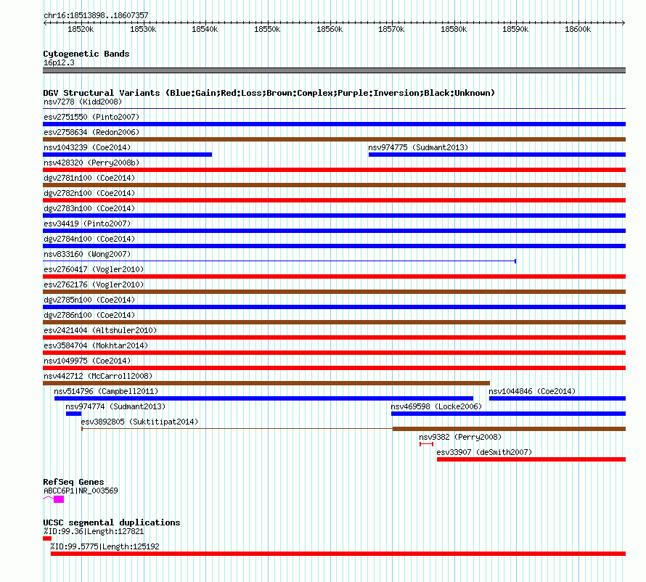Click the nsv1049975 (Coe2014) label
This screenshot has height=582, width=646.
point(87,361)
